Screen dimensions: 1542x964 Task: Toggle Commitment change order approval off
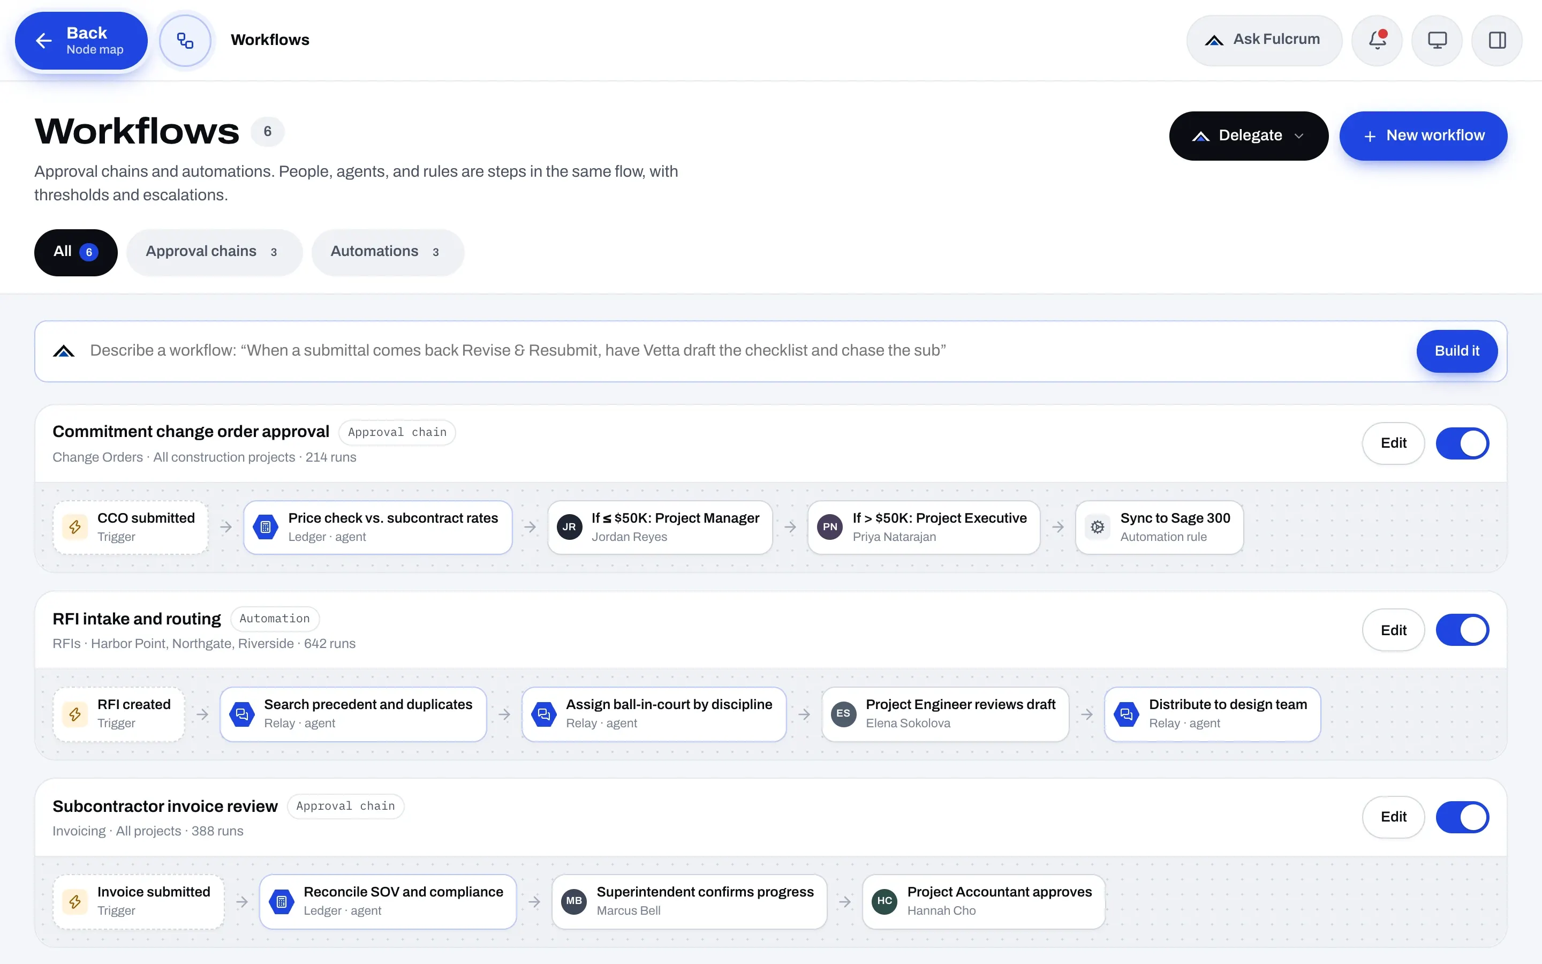point(1462,443)
